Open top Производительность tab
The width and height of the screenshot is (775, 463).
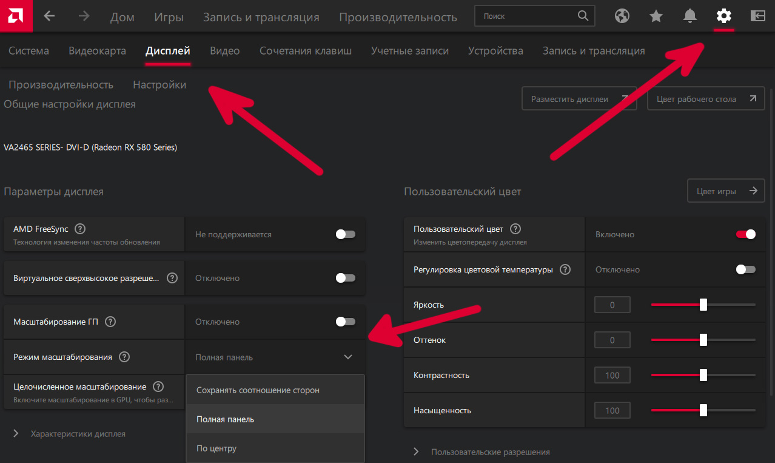[398, 17]
